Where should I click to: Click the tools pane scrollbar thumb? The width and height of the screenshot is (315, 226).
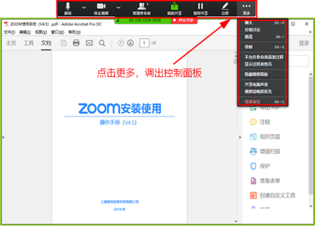[x=311, y=135]
